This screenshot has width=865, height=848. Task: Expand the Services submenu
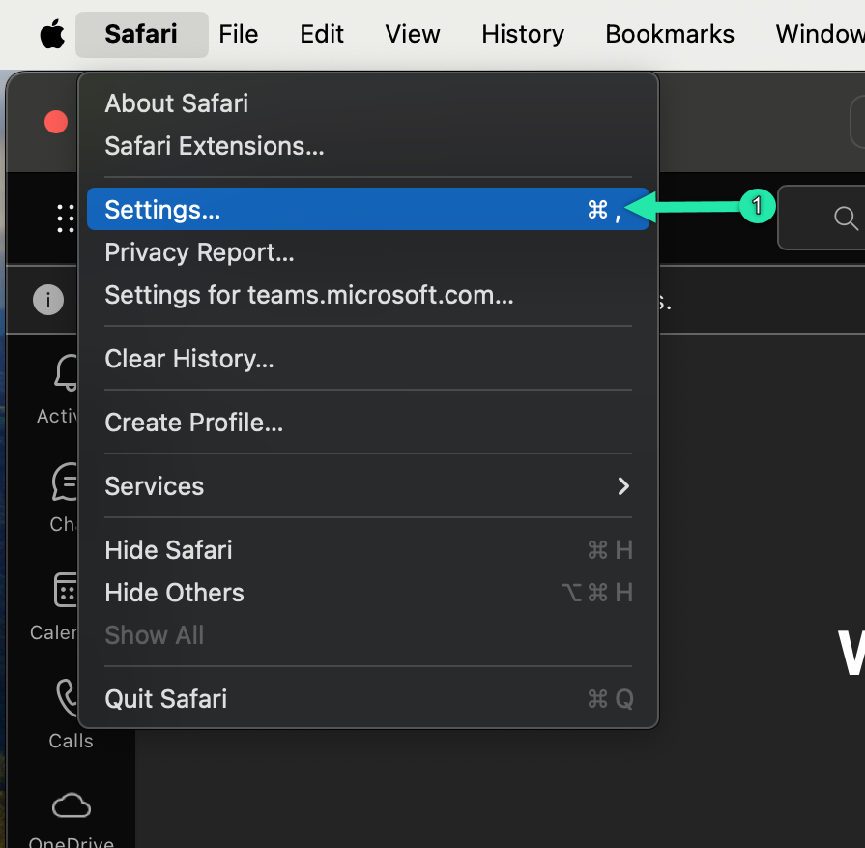368,486
